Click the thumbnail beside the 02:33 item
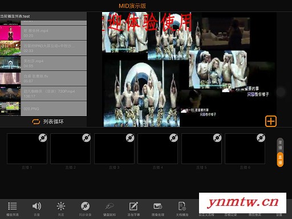 pos(10,48)
